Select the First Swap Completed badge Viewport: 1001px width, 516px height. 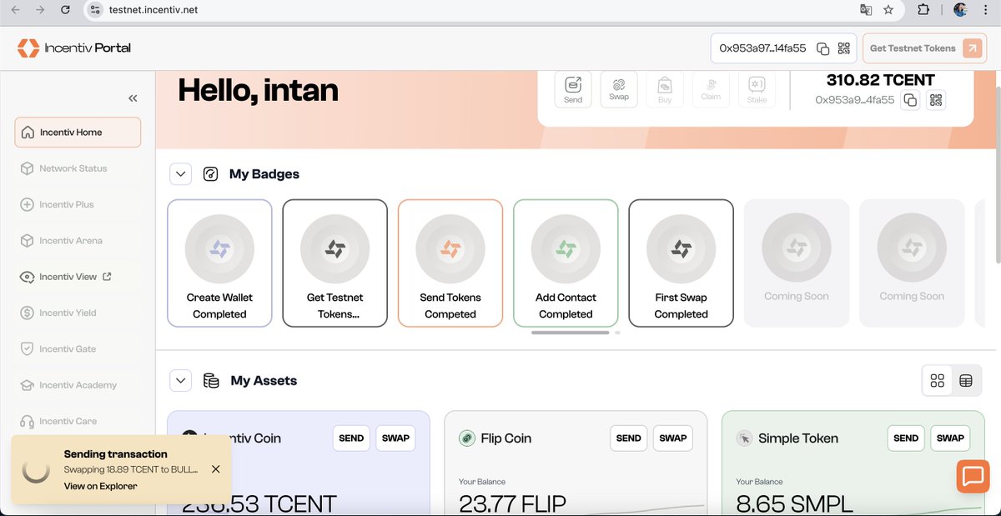click(x=681, y=263)
